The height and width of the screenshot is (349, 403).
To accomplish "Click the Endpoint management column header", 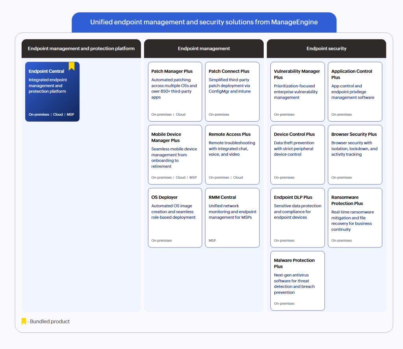I will (204, 48).
